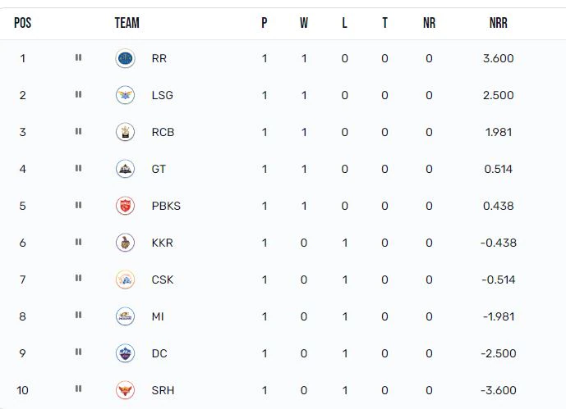Open the PBKS team name link

[x=166, y=206]
